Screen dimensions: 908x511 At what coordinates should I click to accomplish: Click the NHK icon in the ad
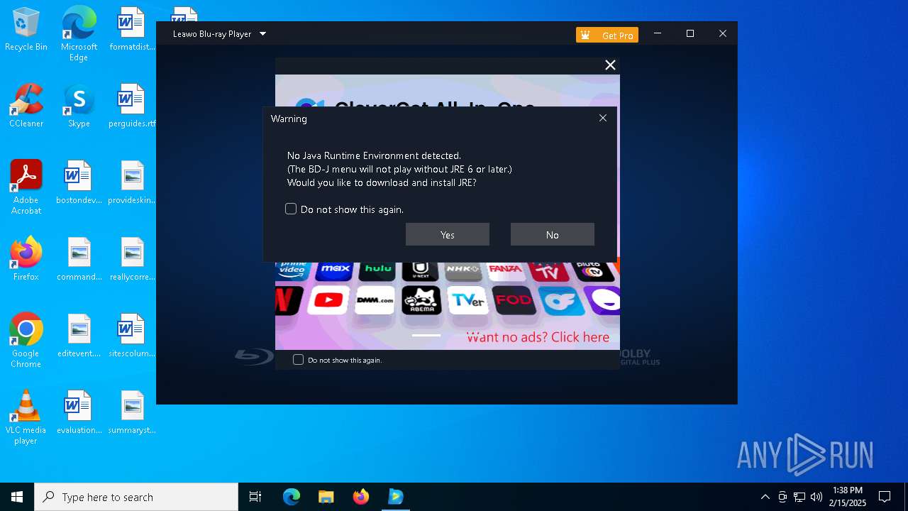(463, 270)
